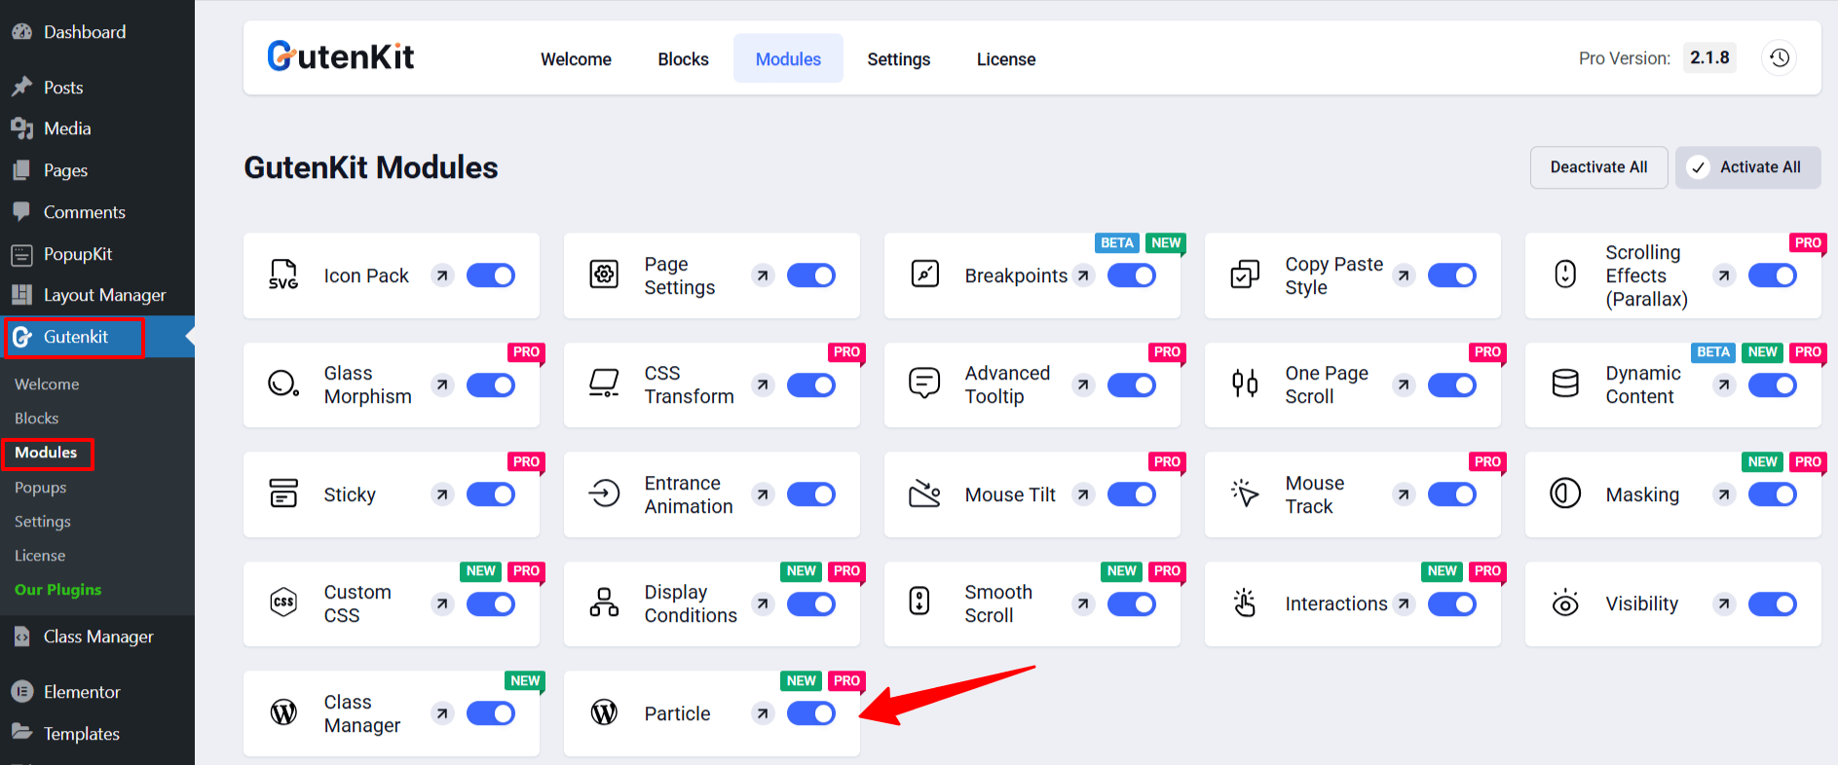This screenshot has height=765, width=1838.
Task: Open Mouse Tilt documentation arrow icon
Action: coord(1082,494)
